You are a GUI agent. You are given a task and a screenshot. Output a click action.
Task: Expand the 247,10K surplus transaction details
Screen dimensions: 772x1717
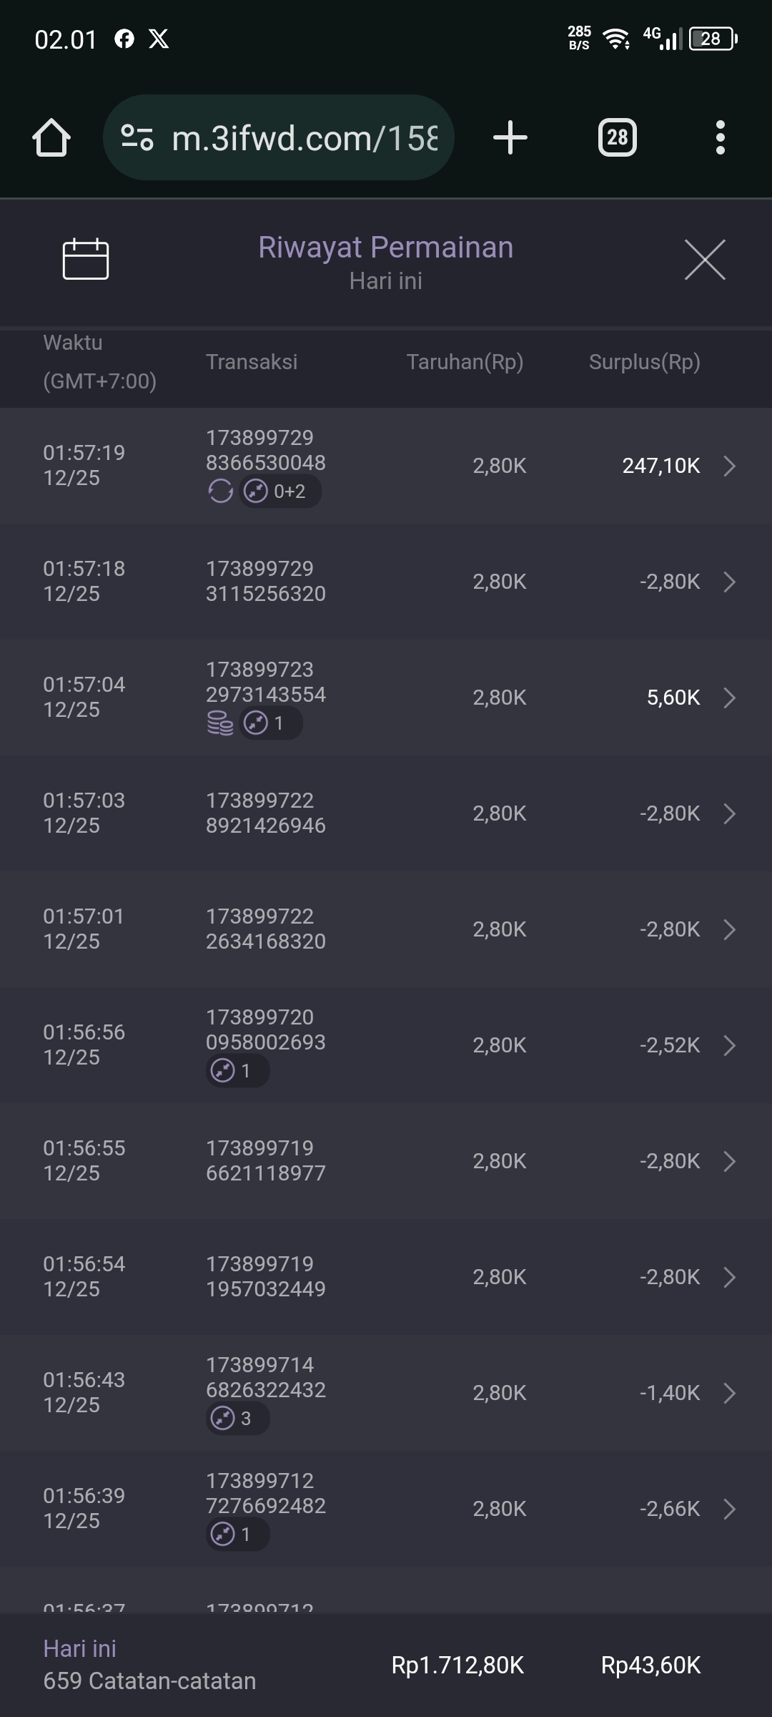pos(729,466)
